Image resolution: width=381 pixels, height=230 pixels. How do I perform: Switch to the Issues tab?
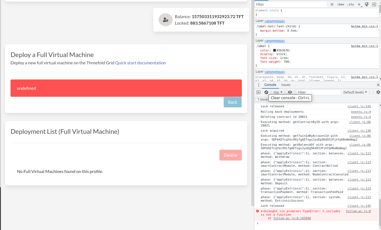[286, 85]
